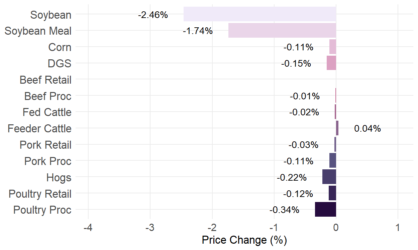This screenshot has height=250, width=418.
Task: Click the -1.74% value label
Action: 198,31
